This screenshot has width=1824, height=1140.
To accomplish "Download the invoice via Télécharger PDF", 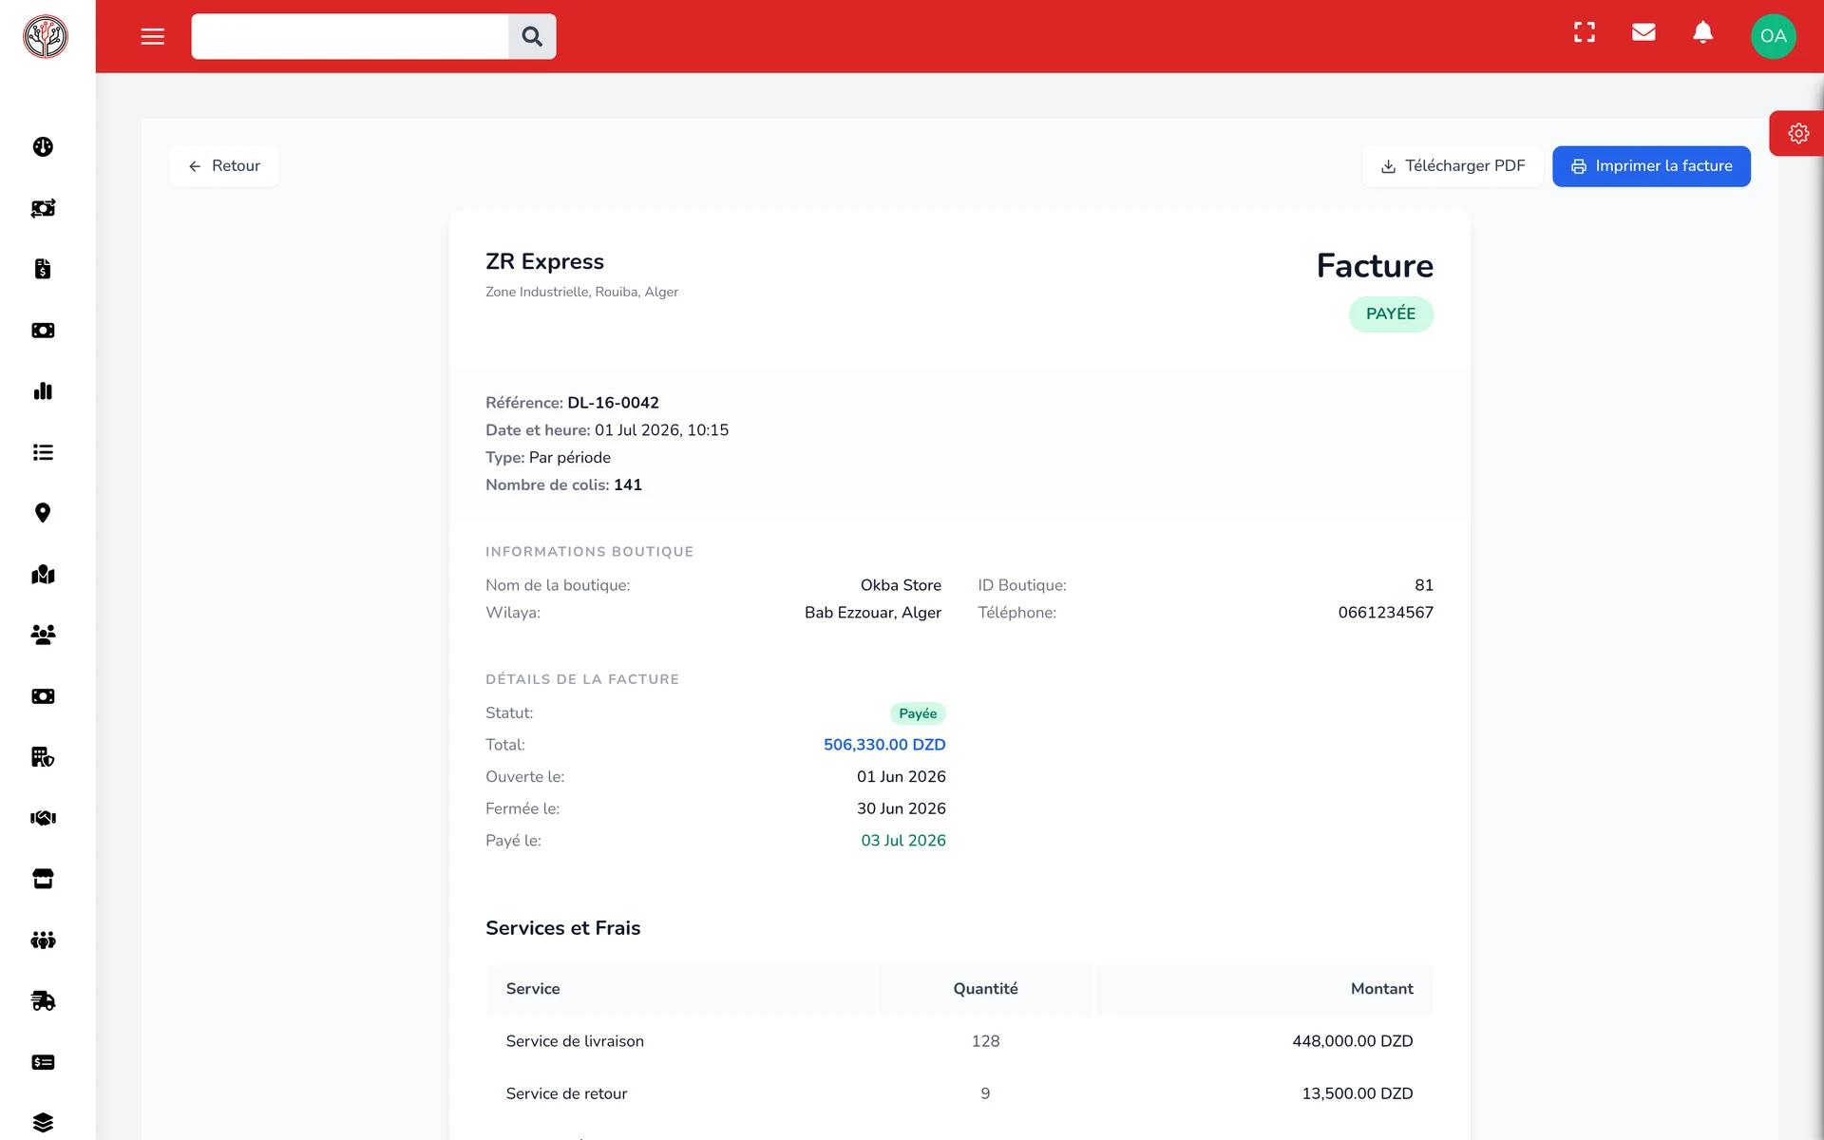I will tap(1453, 166).
